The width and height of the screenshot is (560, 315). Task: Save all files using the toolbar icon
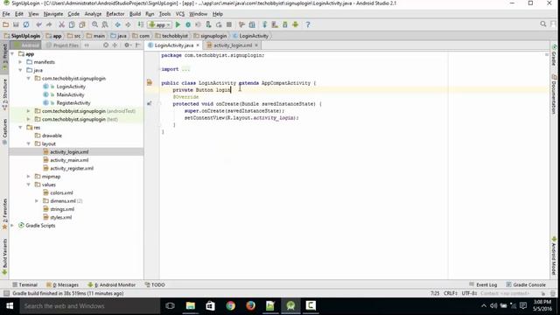(x=16, y=24)
